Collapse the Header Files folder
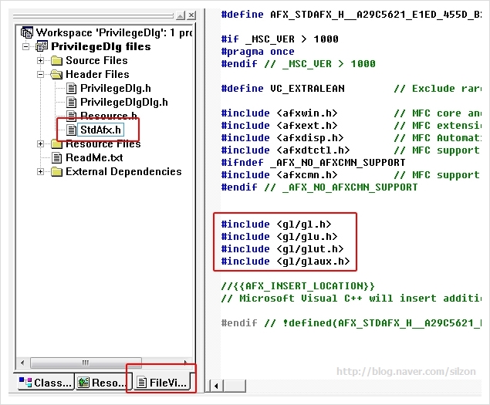The height and width of the screenshot is (405, 490). pos(40,74)
